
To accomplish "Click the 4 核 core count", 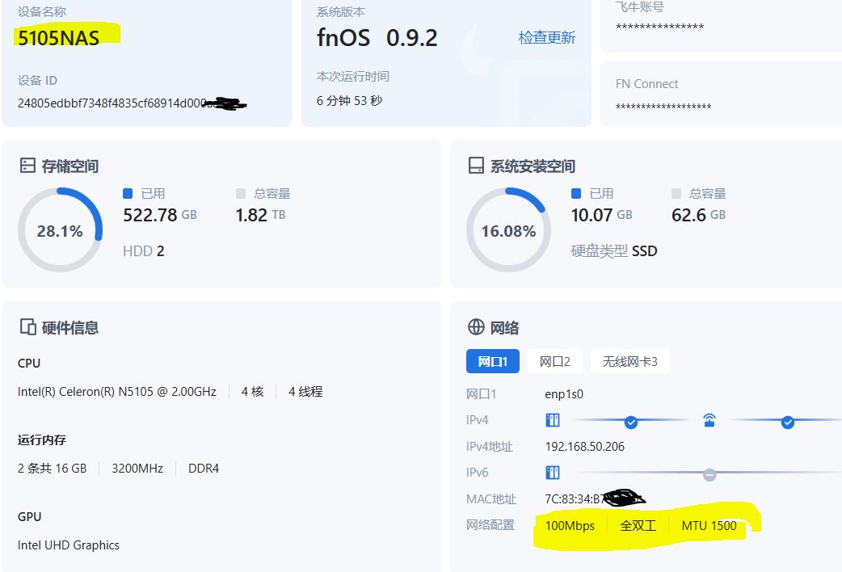I will [252, 392].
